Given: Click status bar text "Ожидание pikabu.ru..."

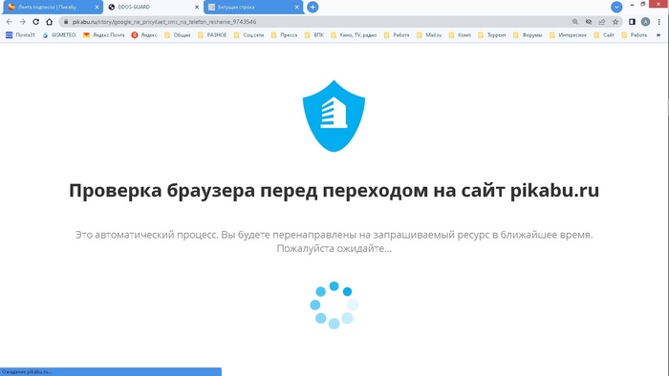Looking at the screenshot, I should point(27,372).
